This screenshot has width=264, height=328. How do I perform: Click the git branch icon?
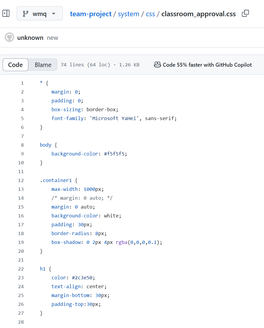(26, 14)
